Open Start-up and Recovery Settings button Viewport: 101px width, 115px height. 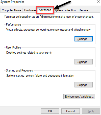click(x=84, y=85)
